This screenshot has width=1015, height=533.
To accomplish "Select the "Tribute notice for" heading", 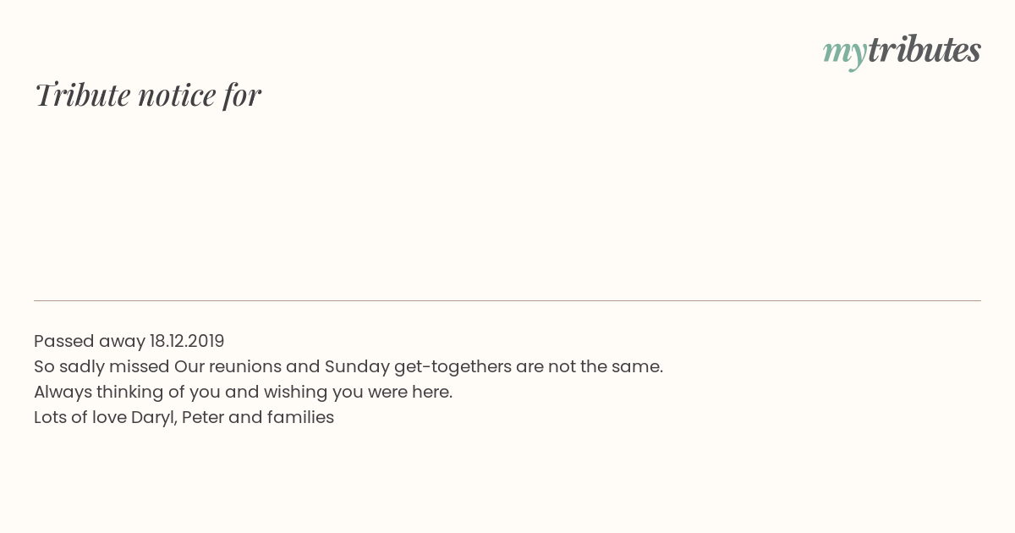I will pyautogui.click(x=148, y=95).
